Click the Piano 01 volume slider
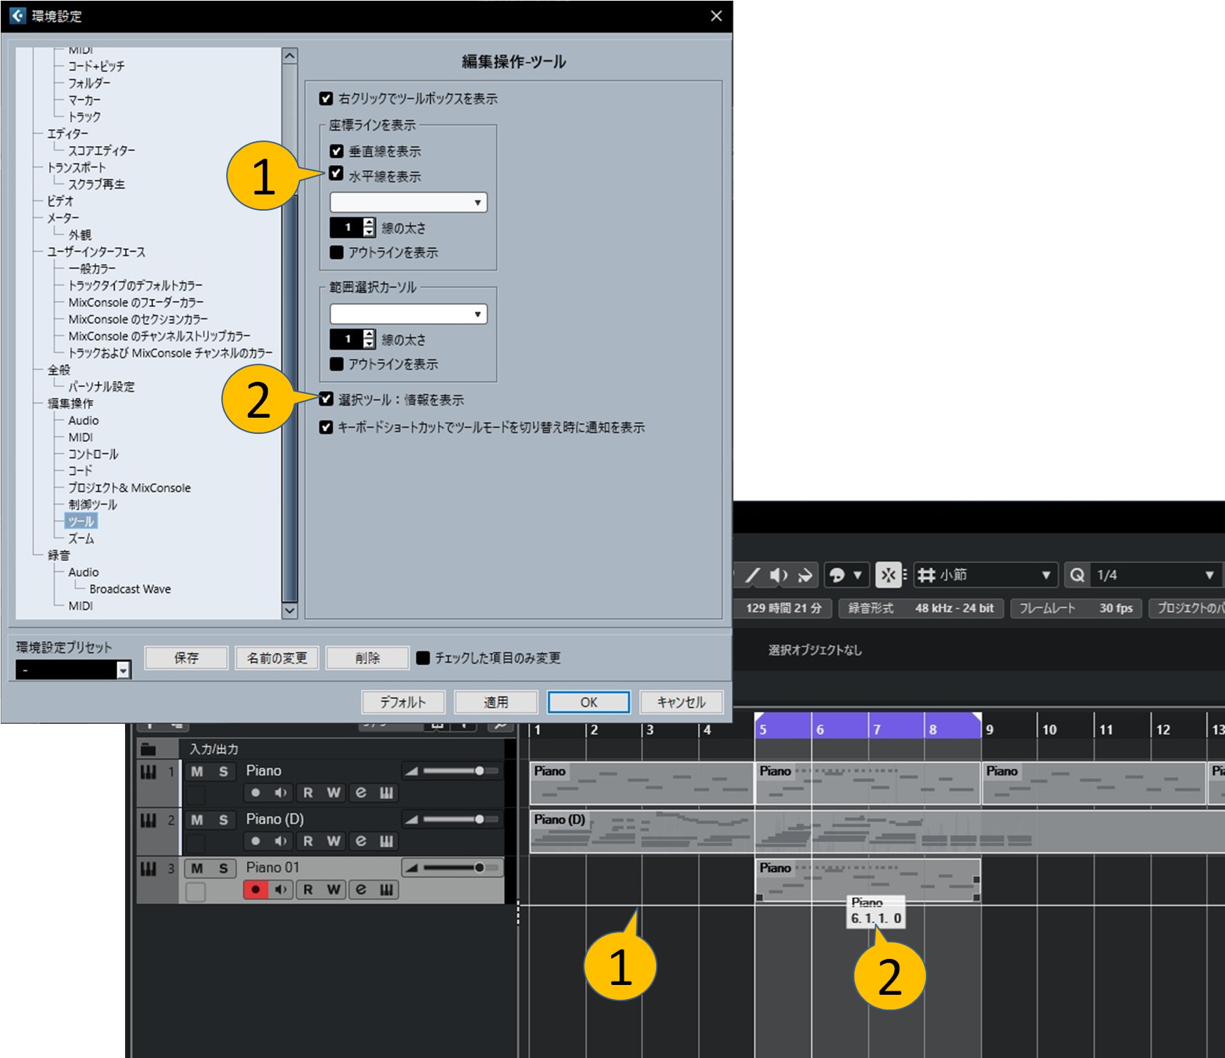 click(x=453, y=868)
